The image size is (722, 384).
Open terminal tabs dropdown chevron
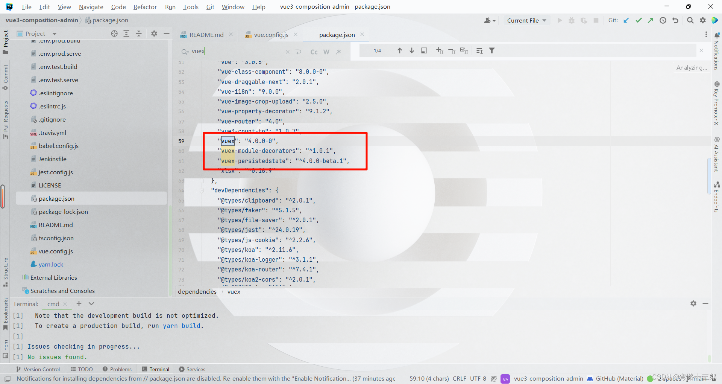pos(91,303)
